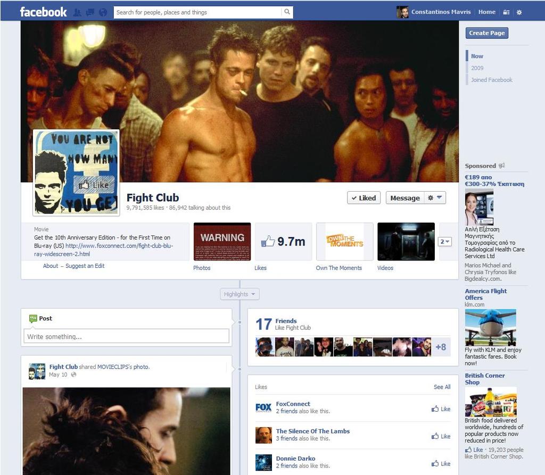Click the Create Page button
The image size is (545, 475).
(486, 33)
